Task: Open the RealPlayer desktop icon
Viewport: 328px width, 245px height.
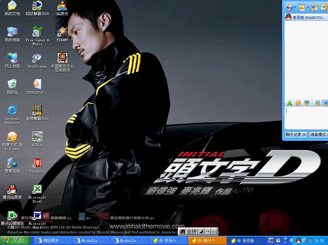Action: pos(37,58)
